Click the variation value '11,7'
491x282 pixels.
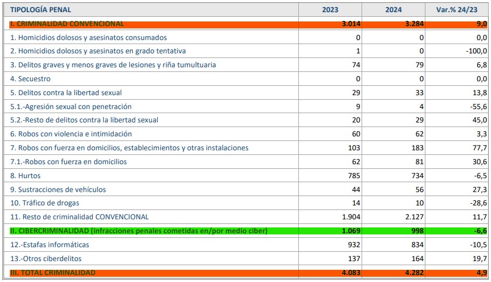tap(480, 216)
